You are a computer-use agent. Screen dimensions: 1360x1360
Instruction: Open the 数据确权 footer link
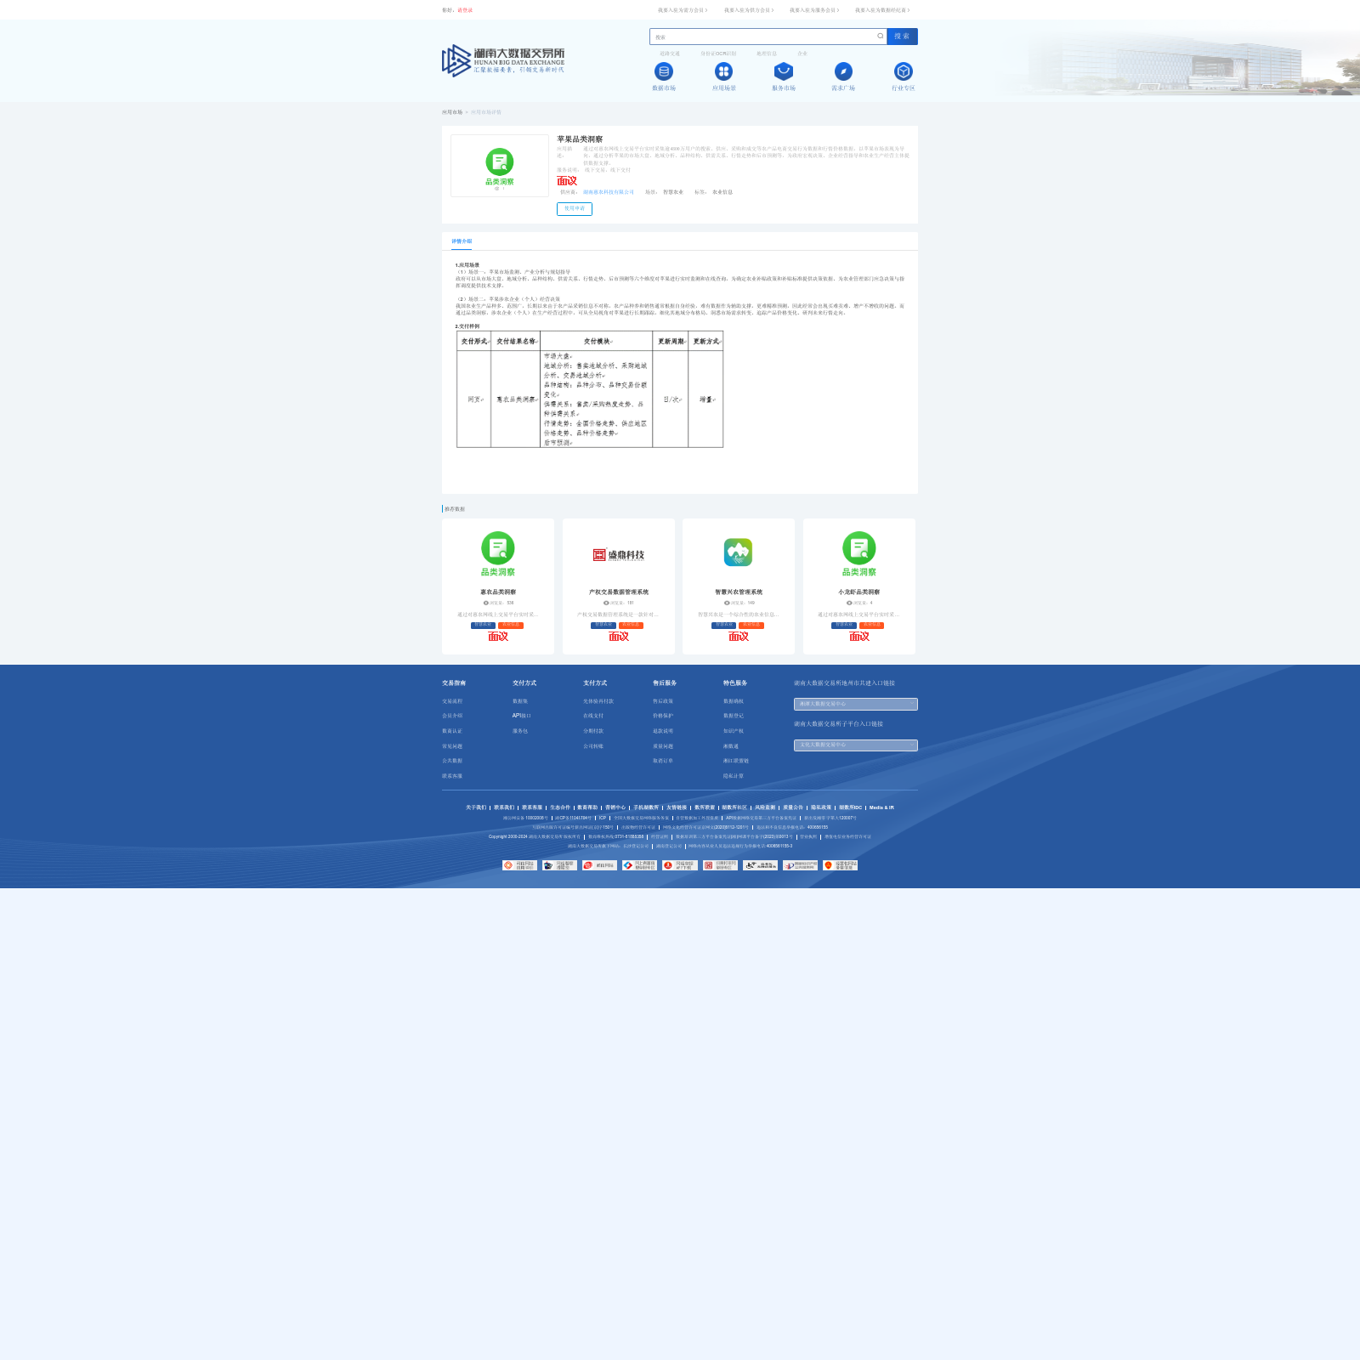tap(734, 701)
